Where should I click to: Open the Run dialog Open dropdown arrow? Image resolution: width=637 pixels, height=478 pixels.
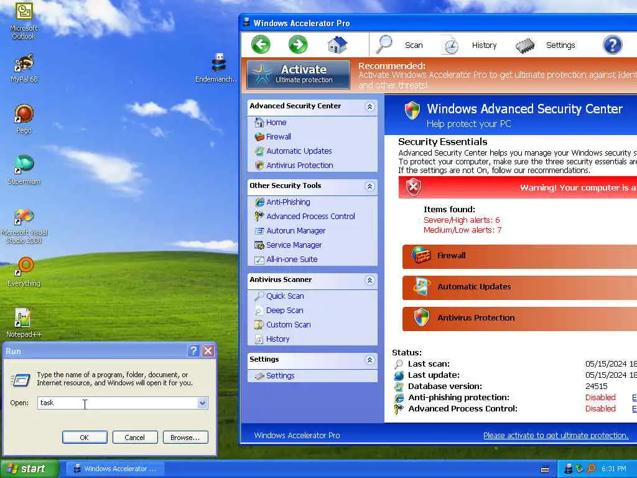pos(202,403)
